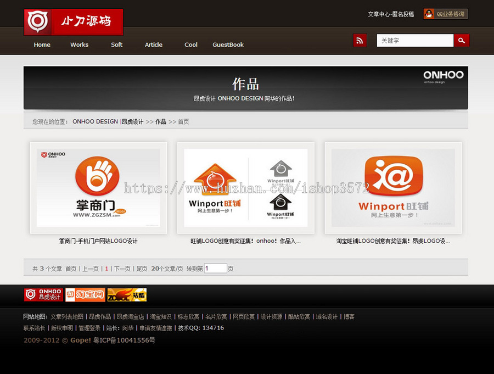494x374 pixels.
Task: Open the GuestBook navigation tab
Action: click(228, 45)
